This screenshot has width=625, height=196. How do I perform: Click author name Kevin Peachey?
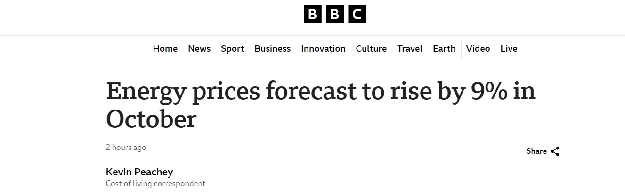pos(139,172)
